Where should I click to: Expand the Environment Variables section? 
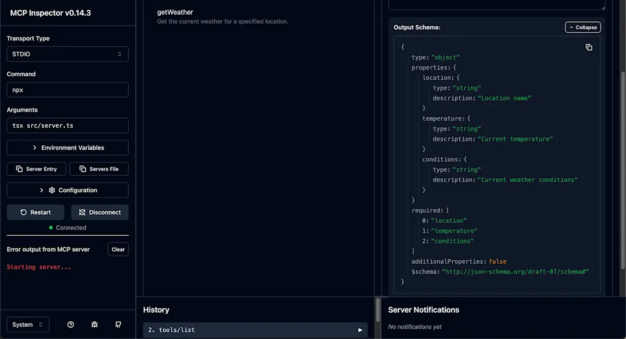pyautogui.click(x=67, y=148)
